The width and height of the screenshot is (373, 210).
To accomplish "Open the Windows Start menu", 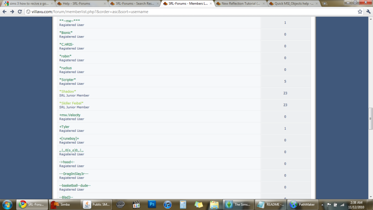I will tap(7, 204).
